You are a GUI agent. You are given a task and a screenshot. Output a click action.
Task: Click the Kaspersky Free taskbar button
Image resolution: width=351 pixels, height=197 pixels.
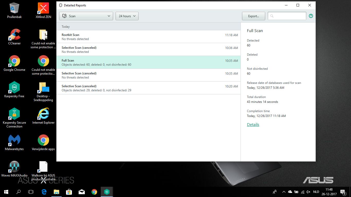click(x=107, y=192)
